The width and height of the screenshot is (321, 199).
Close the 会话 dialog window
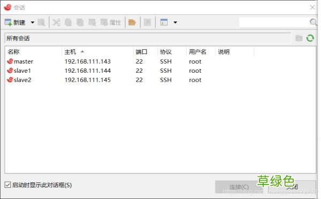(312, 7)
